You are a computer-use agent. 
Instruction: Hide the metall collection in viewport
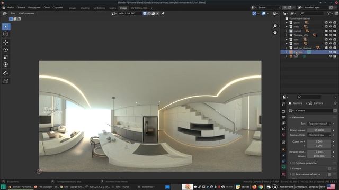click(x=331, y=31)
